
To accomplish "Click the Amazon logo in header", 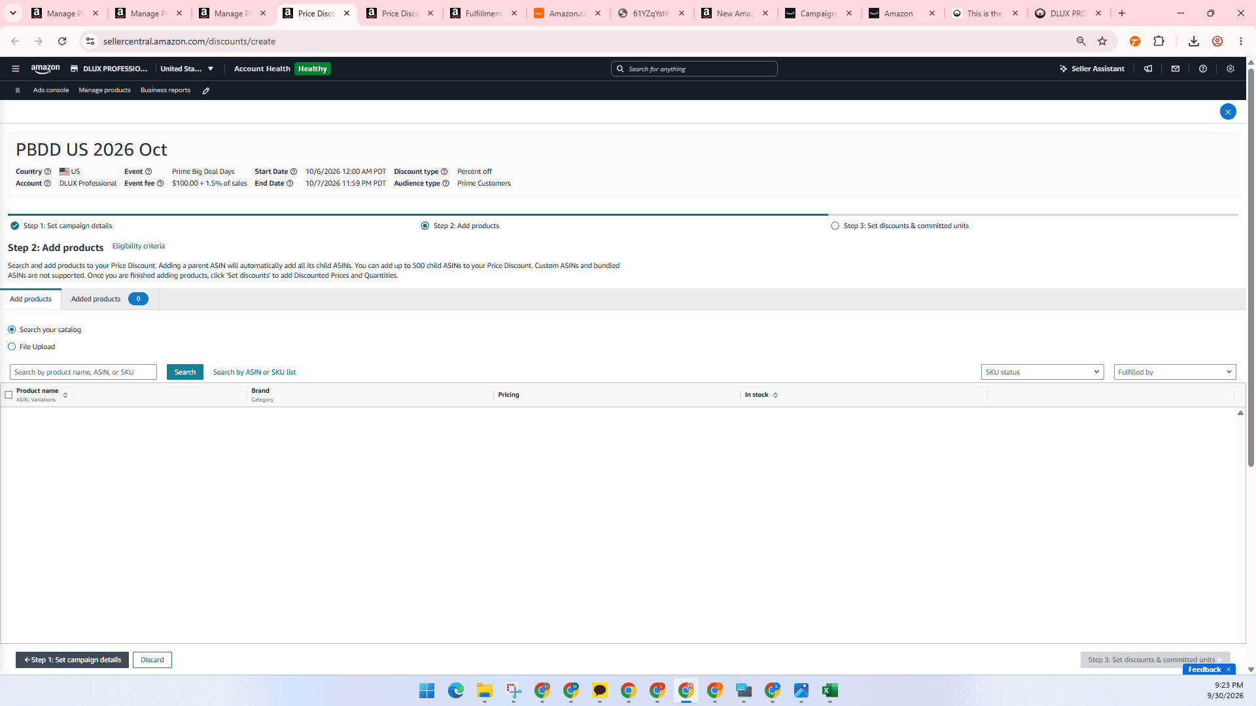I will (45, 69).
